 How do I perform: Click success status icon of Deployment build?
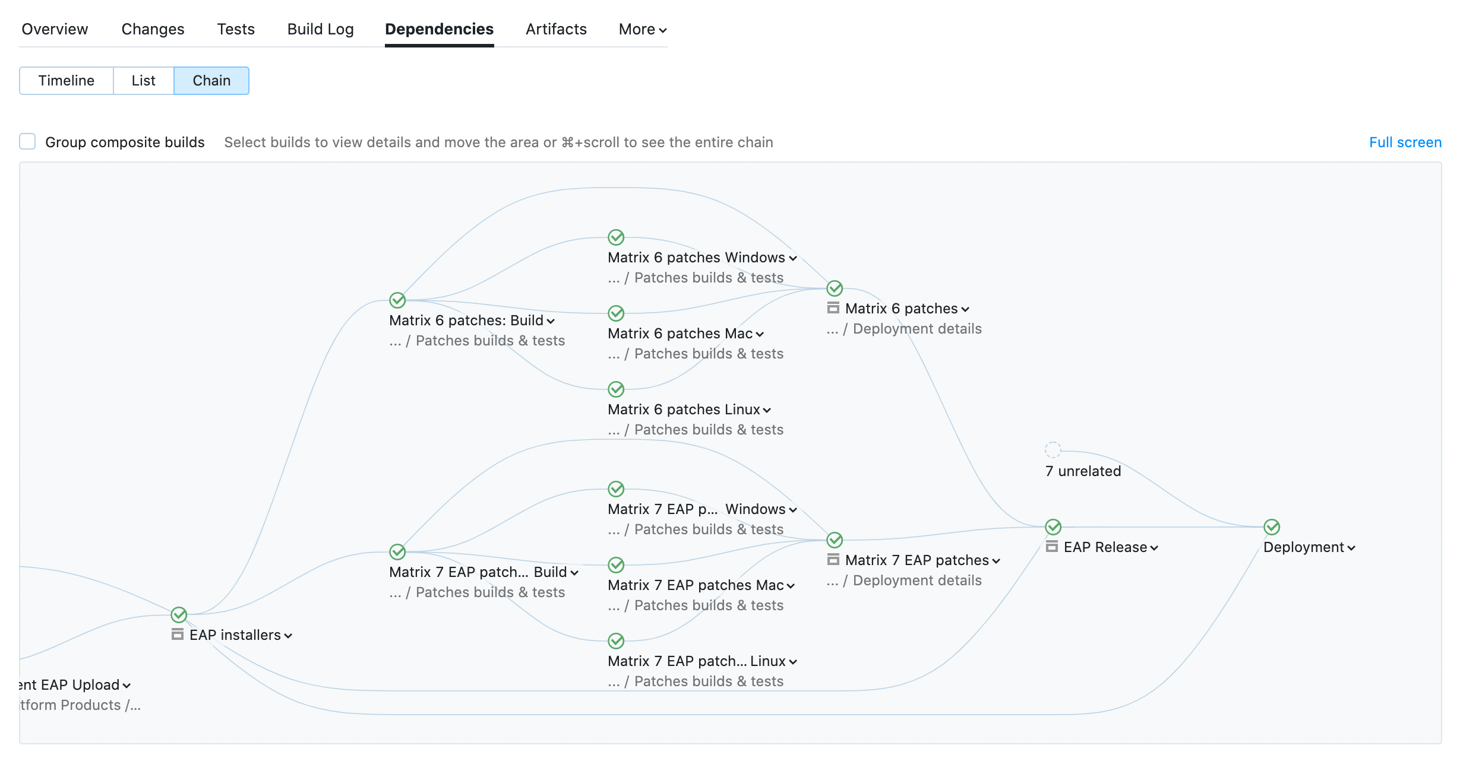point(1271,527)
